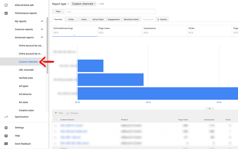Click the Performance reports chart icon
Viewport: 238px width, 149px height.
coord(6,13)
